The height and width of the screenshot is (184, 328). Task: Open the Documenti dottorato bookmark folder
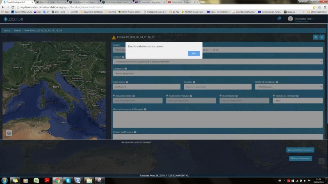(91, 12)
